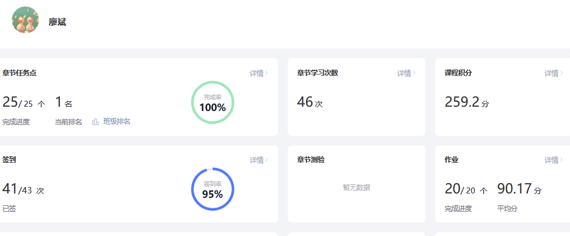The image size is (570, 236).
Task: Click the 暂无数据 placeholder text
Action: [356, 188]
